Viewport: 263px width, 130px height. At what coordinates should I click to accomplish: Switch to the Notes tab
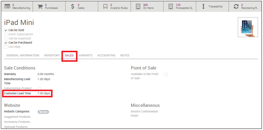pos(125,56)
